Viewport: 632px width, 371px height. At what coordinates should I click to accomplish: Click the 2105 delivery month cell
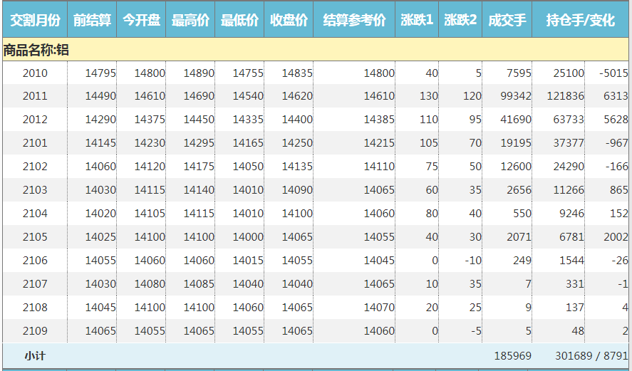[x=35, y=237]
